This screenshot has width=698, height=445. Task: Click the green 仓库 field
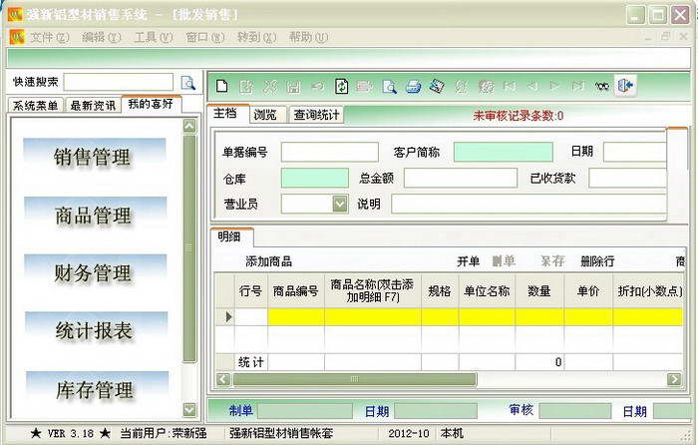click(315, 179)
